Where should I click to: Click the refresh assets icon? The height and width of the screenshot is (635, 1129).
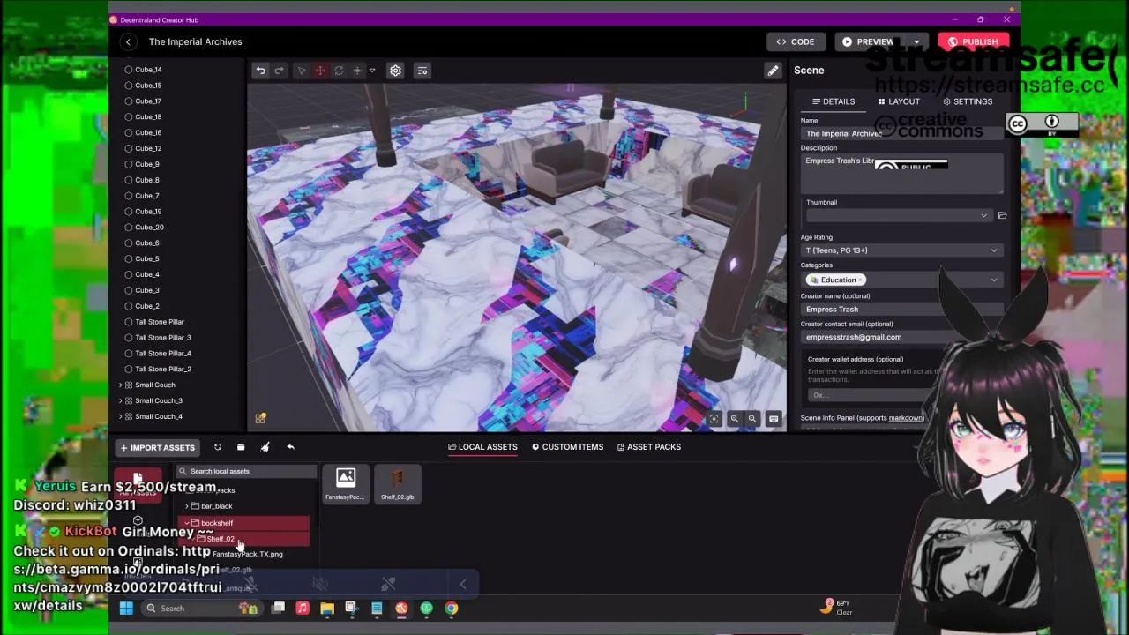coord(218,447)
